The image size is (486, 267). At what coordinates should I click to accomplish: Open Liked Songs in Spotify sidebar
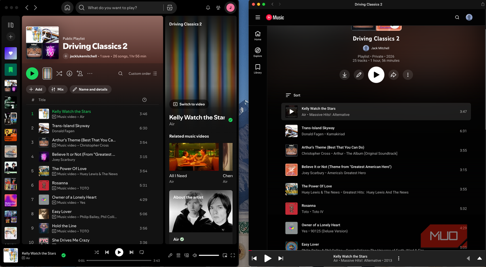pos(11,53)
